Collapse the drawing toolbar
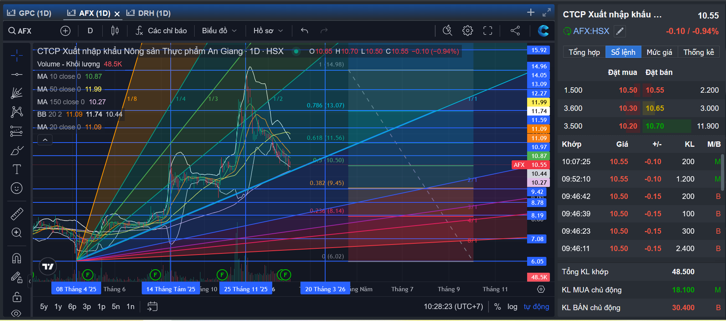This screenshot has width=726, height=321. pyautogui.click(x=30, y=281)
